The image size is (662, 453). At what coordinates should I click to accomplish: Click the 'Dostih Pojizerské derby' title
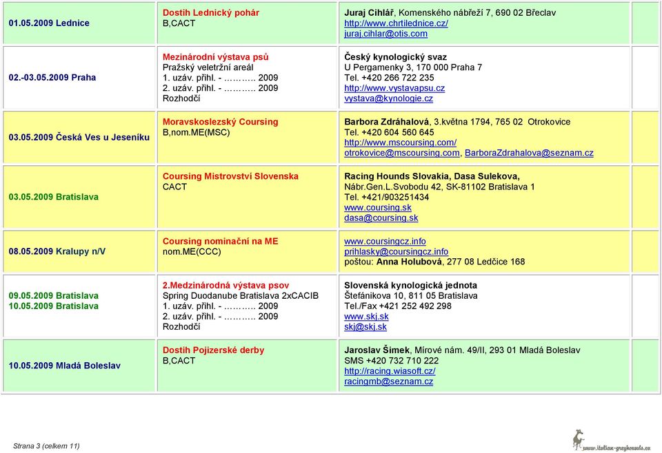coord(213,350)
